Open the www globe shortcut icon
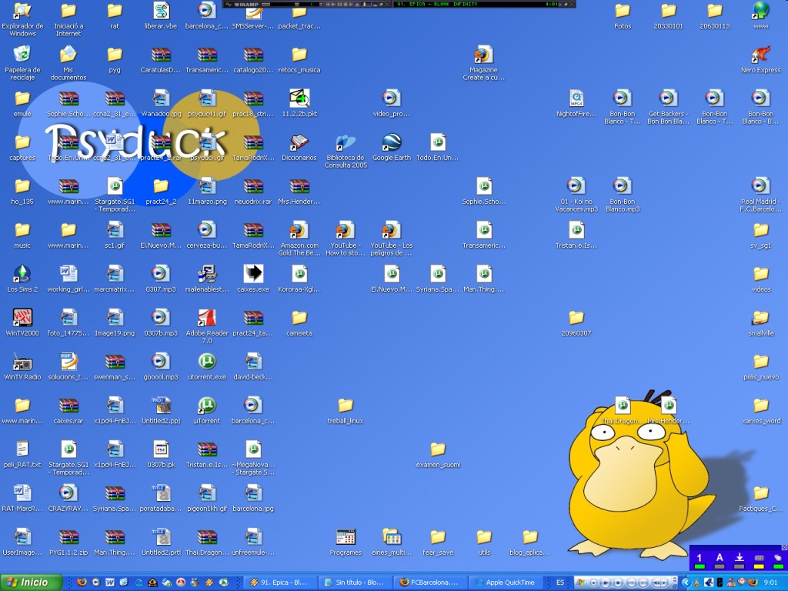The image size is (788, 591). (761, 15)
